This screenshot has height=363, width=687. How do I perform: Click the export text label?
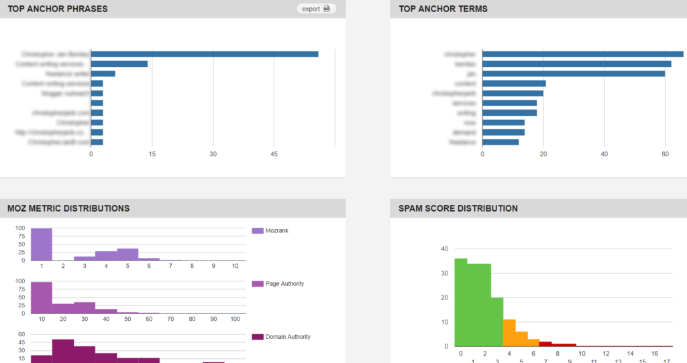311,9
